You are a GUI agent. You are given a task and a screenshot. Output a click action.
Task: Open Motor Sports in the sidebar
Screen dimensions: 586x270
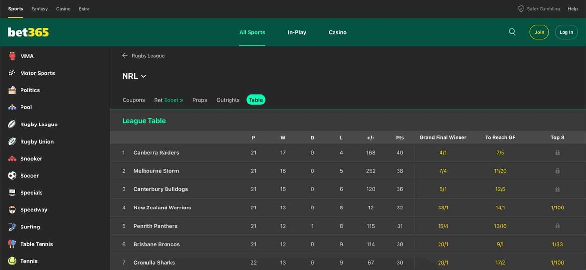tap(38, 73)
